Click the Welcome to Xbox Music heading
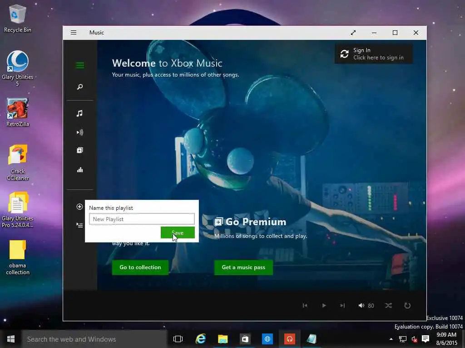Screen dimensions: 465x348 pyautogui.click(x=167, y=63)
